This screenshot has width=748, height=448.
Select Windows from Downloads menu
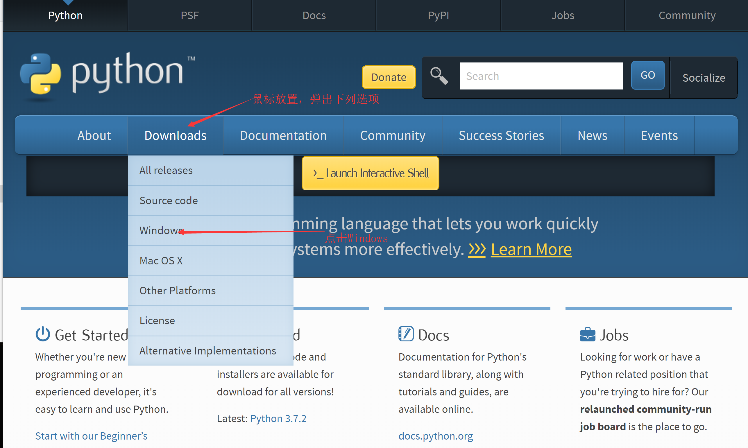click(161, 231)
